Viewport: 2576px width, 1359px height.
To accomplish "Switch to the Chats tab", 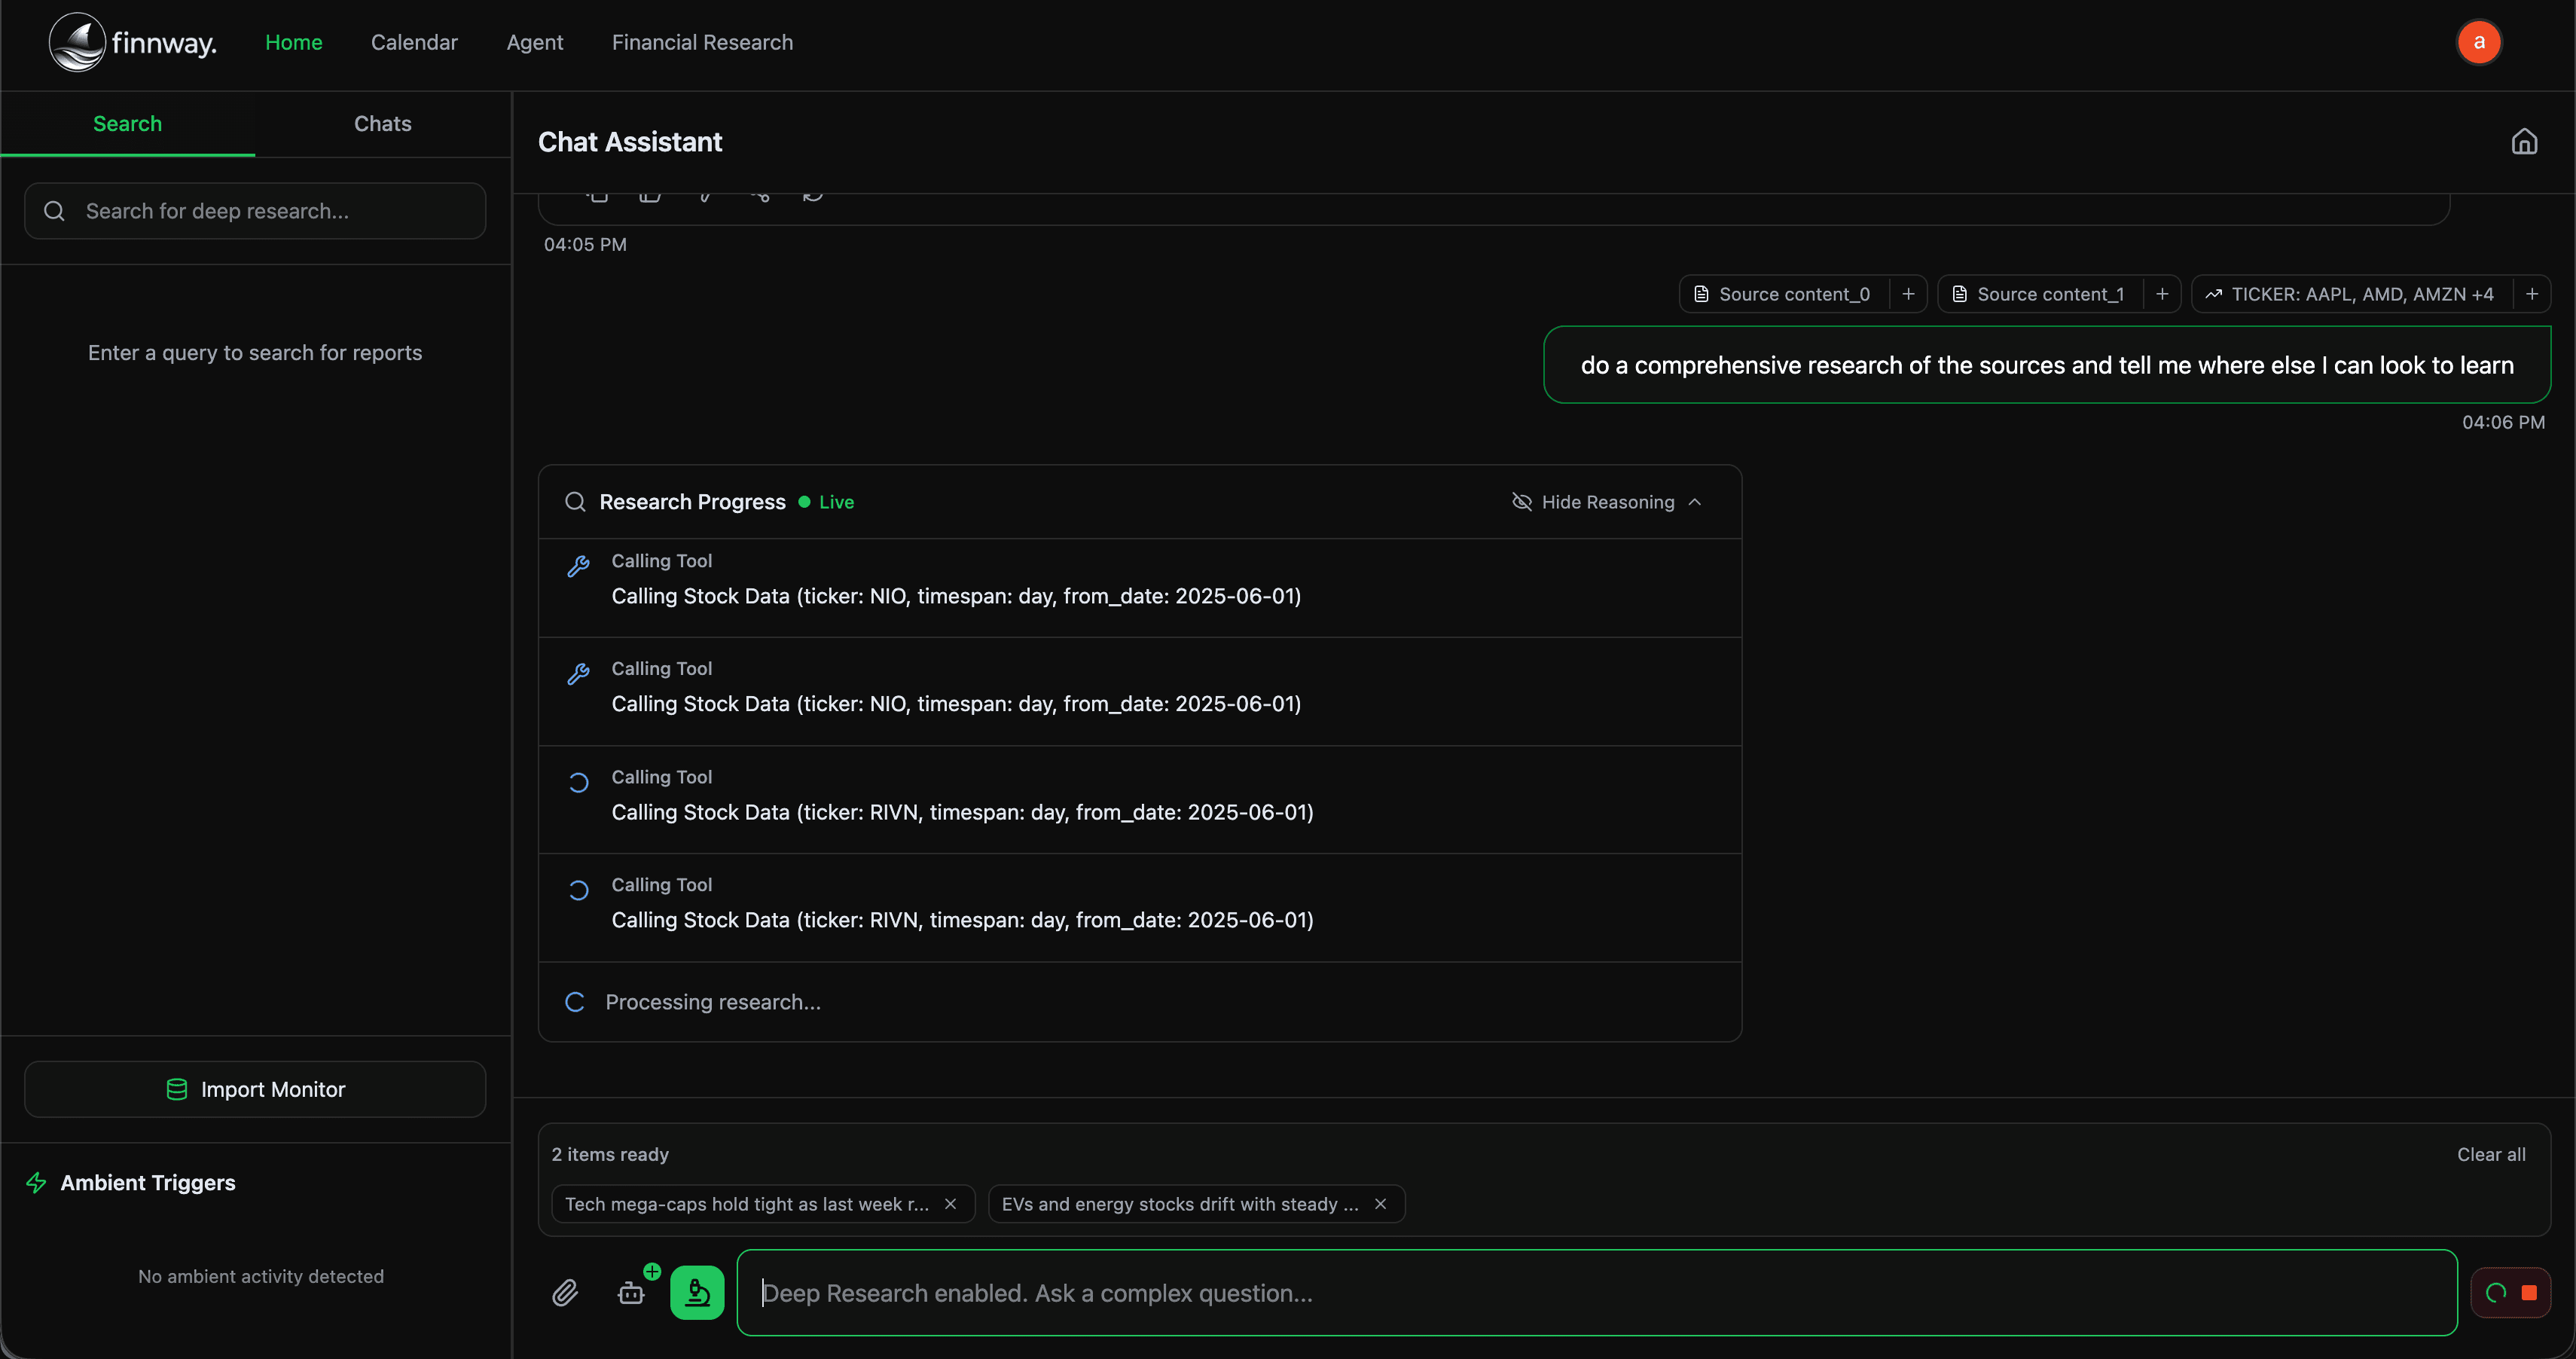I will pyautogui.click(x=382, y=124).
